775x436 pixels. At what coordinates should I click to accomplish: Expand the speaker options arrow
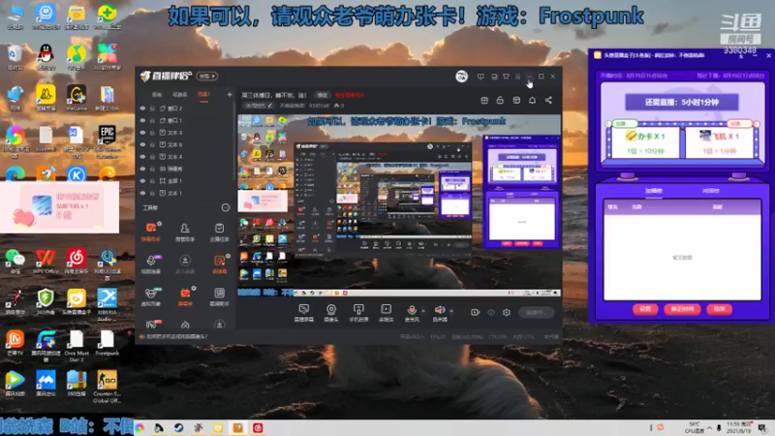pyautogui.click(x=451, y=311)
